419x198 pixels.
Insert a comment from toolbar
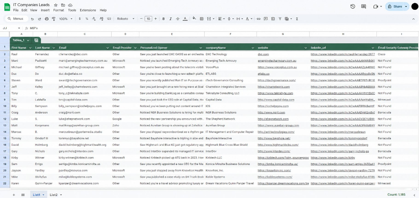(x=266, y=19)
